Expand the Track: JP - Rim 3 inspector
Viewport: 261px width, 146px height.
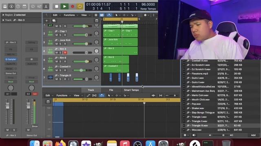click(3, 20)
